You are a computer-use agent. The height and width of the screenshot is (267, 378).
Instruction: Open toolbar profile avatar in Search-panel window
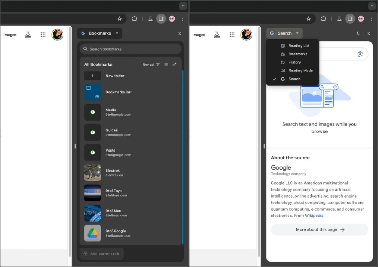(x=361, y=19)
